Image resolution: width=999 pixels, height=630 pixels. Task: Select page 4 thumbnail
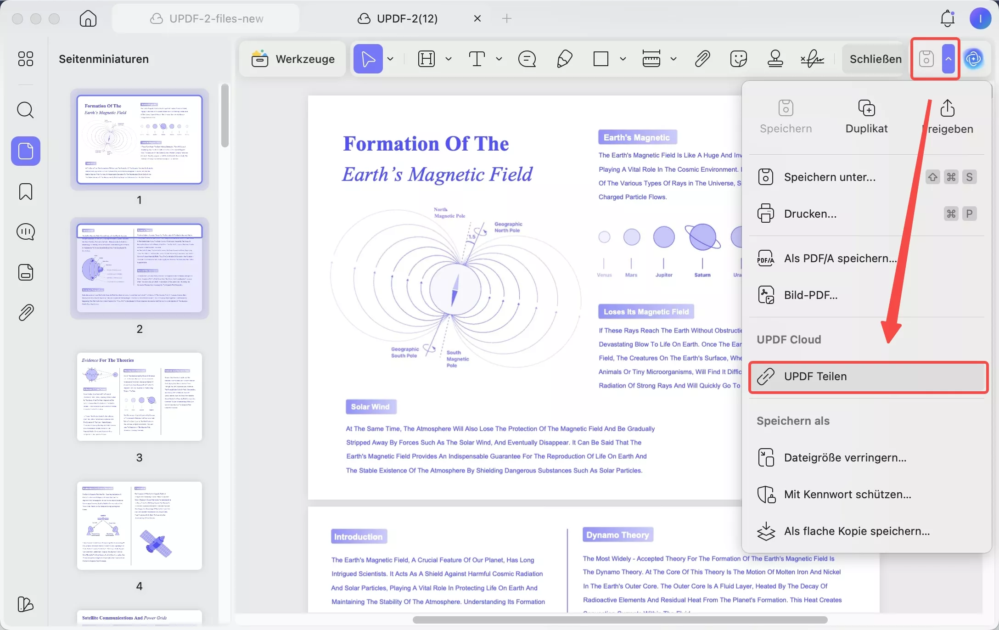(140, 525)
